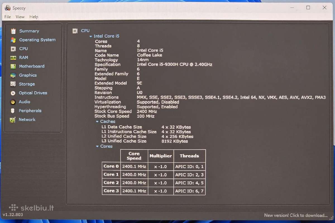Open the Storage section label

click(27, 84)
